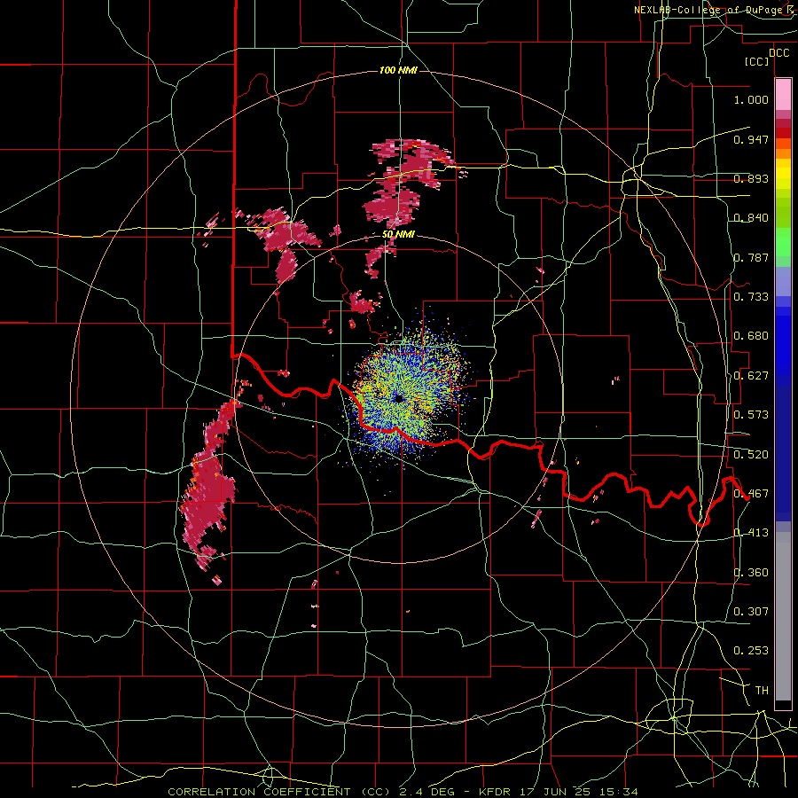This screenshot has height=798, width=798.
Task: Select the 0.360 legend value
Action: tap(751, 573)
